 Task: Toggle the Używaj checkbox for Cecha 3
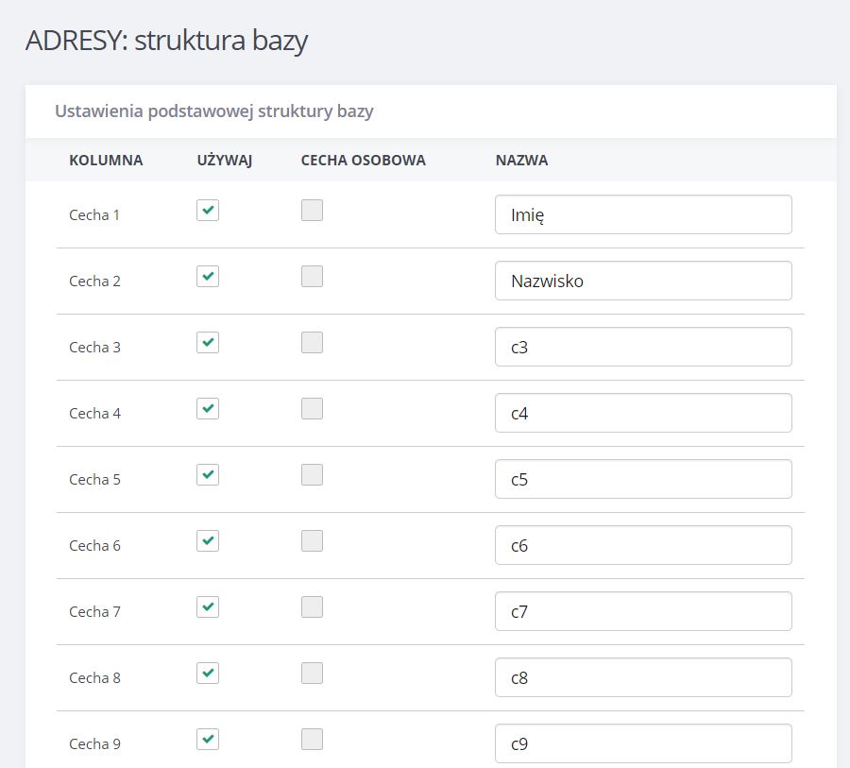[x=208, y=343]
